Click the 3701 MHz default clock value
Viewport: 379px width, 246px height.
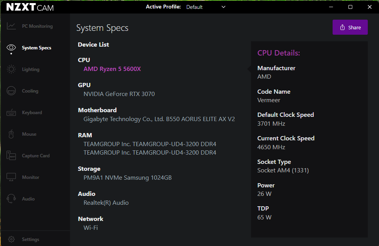[x=271, y=124]
